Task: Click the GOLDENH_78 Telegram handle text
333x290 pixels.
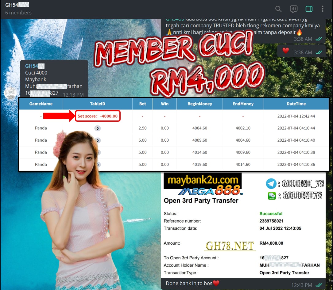Action: click(303, 184)
